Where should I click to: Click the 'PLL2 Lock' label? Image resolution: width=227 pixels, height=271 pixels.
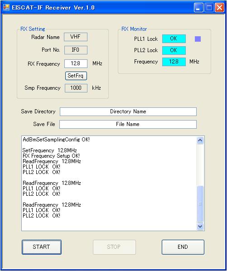tap(146, 50)
